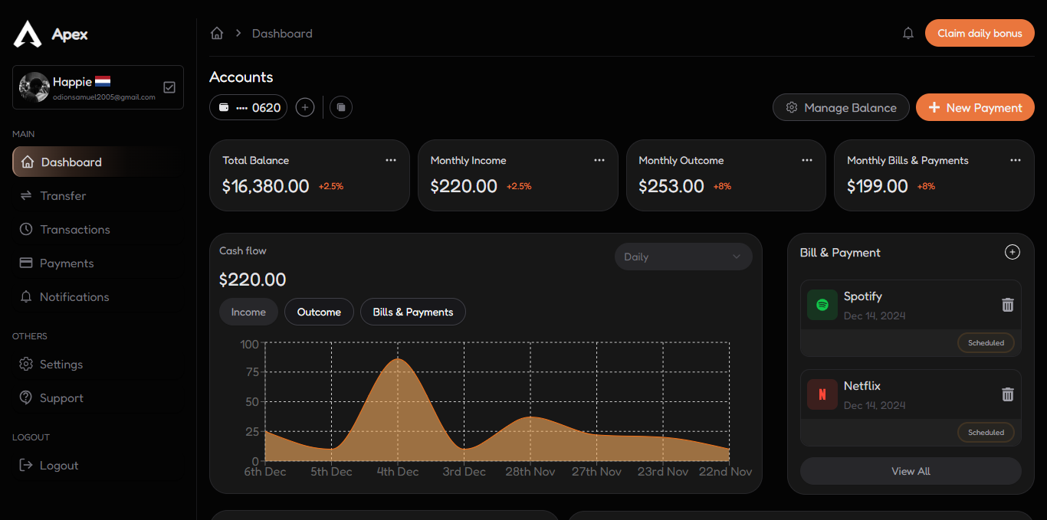1047x520 pixels.
Task: Click Claim daily bonus button
Action: [x=980, y=33]
